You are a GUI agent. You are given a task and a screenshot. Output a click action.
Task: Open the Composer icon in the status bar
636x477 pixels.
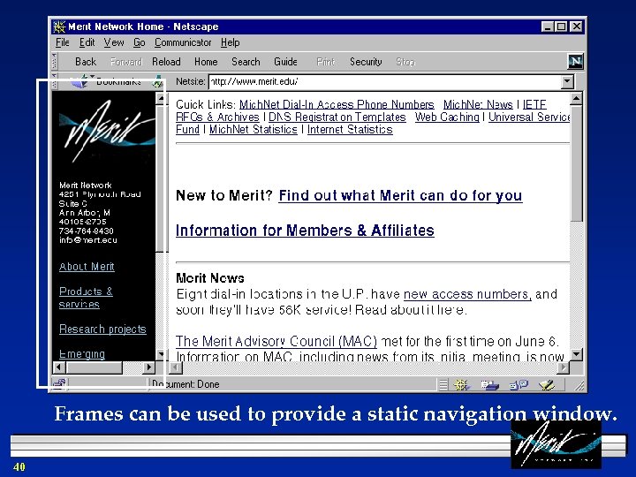point(547,384)
